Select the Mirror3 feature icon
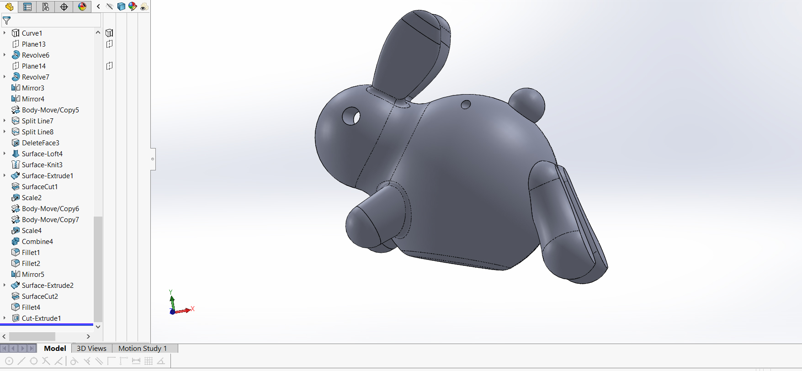Image resolution: width=802 pixels, height=371 pixels. click(x=16, y=88)
